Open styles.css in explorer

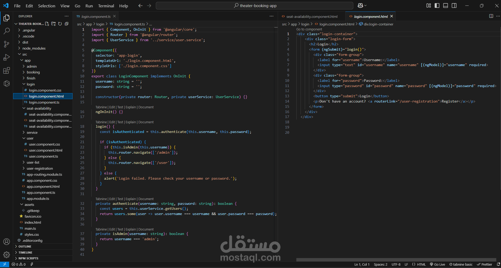tap(43, 234)
